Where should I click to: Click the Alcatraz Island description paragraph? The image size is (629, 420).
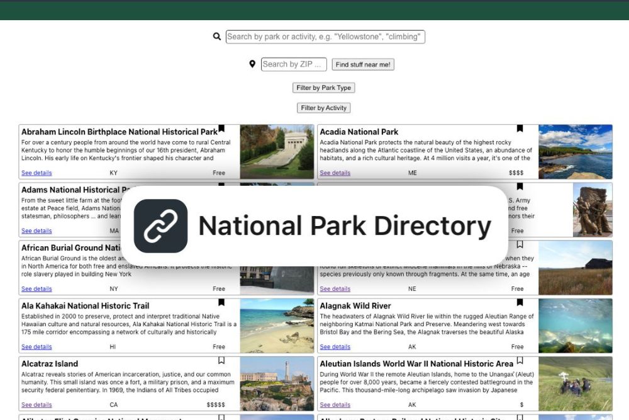click(x=128, y=382)
